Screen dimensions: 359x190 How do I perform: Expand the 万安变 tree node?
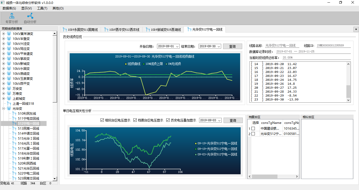tap(3, 88)
